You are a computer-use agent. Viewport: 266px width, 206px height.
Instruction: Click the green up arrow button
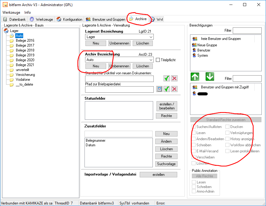tap(195, 76)
